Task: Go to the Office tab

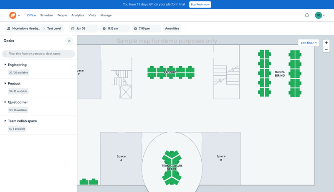Action: (x=31, y=15)
